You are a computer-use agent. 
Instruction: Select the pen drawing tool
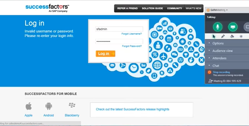pos(223,37)
